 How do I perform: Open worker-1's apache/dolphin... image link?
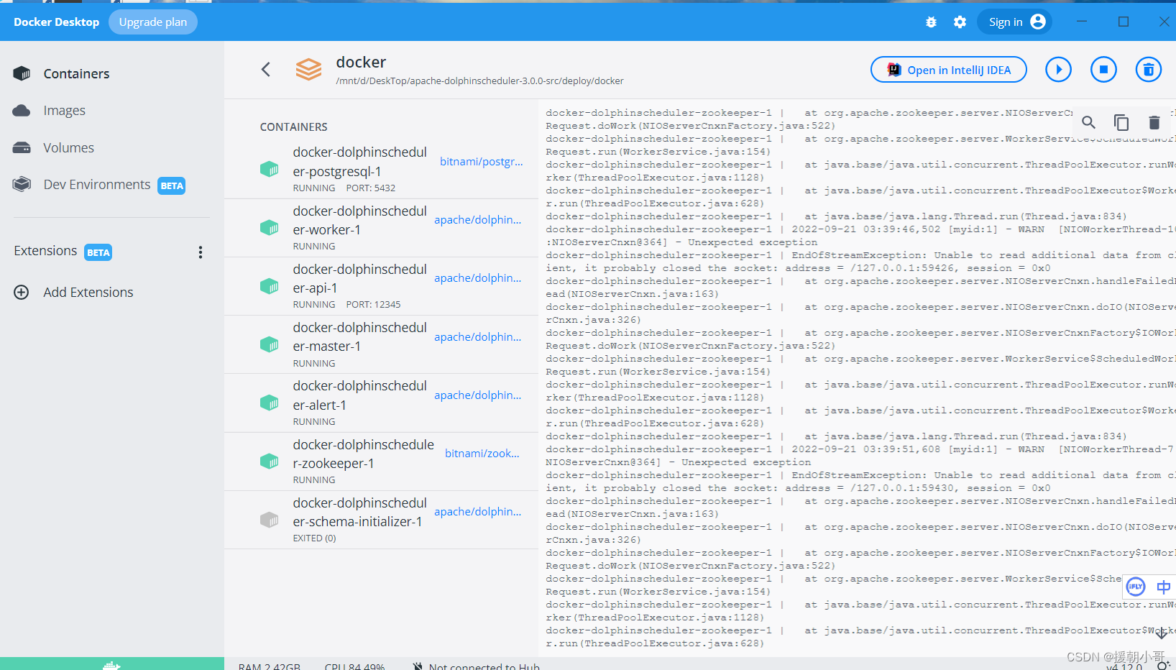click(x=478, y=220)
